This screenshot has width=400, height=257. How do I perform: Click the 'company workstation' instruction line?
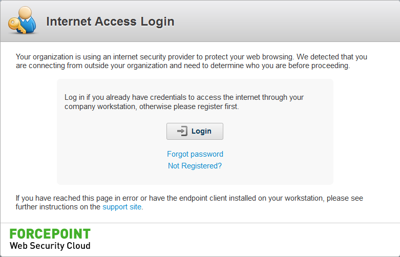click(x=152, y=106)
